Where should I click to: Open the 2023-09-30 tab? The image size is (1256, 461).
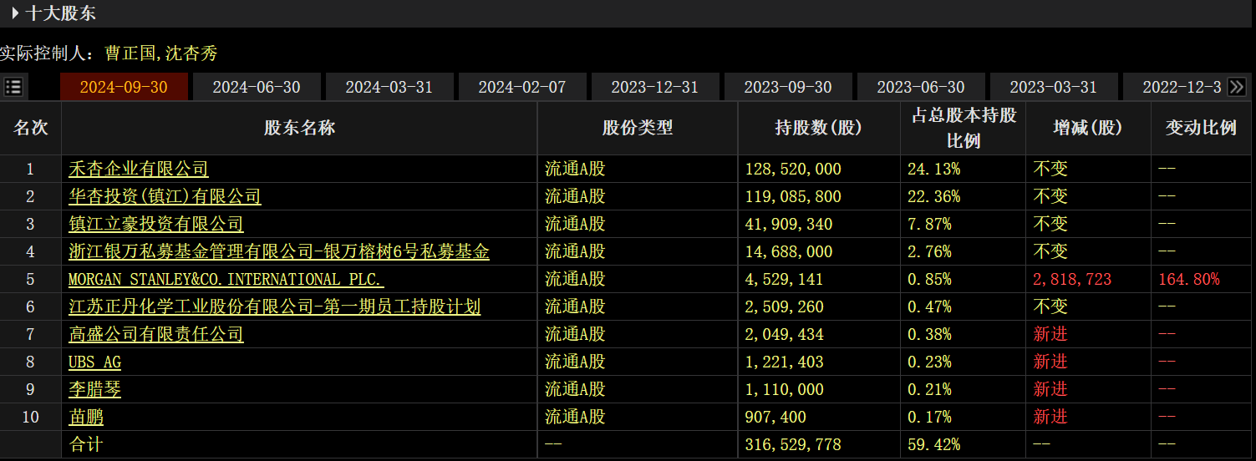pos(787,87)
